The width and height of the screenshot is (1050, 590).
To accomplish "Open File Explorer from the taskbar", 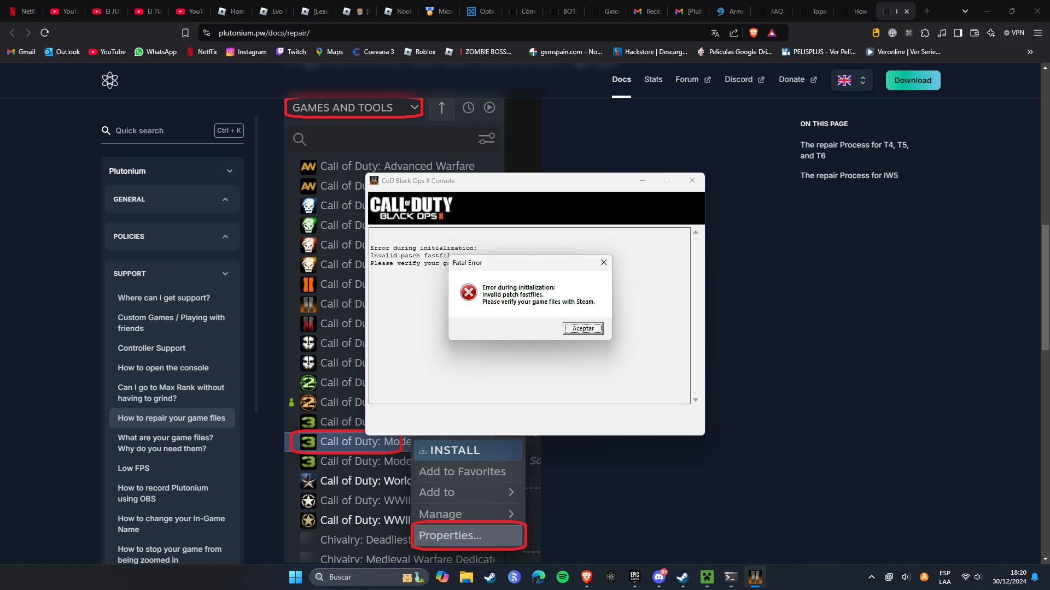I will point(466,577).
